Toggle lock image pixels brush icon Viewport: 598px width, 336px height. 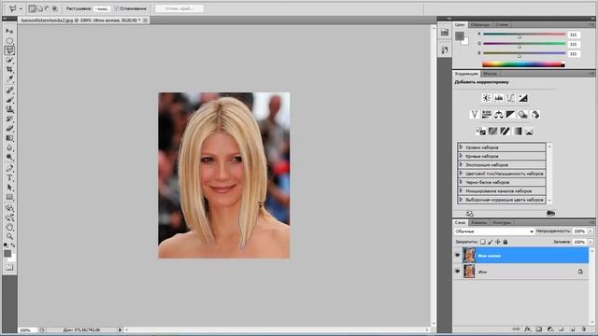491,242
